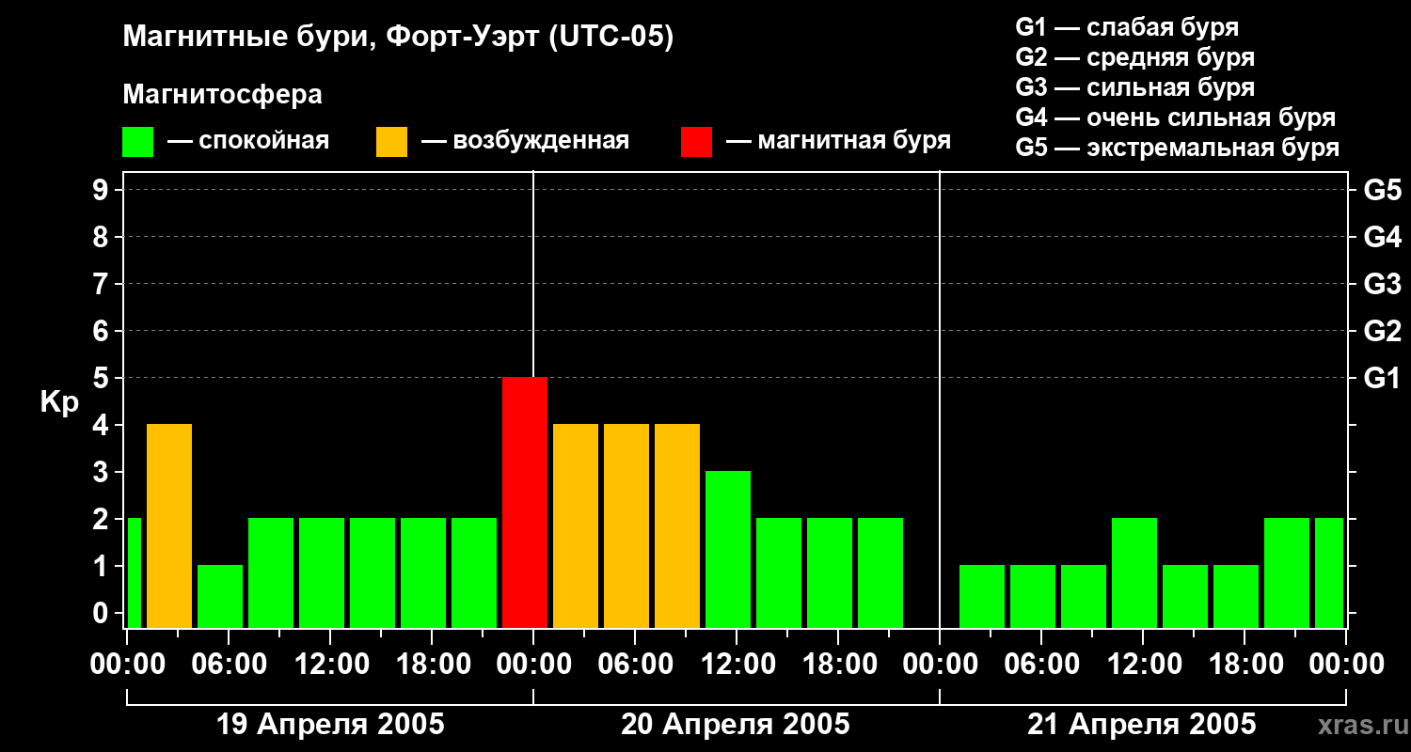Image resolution: width=1411 pixels, height=752 pixels.
Task: Click the '12:00' time label of 20 April
Action: point(737,665)
